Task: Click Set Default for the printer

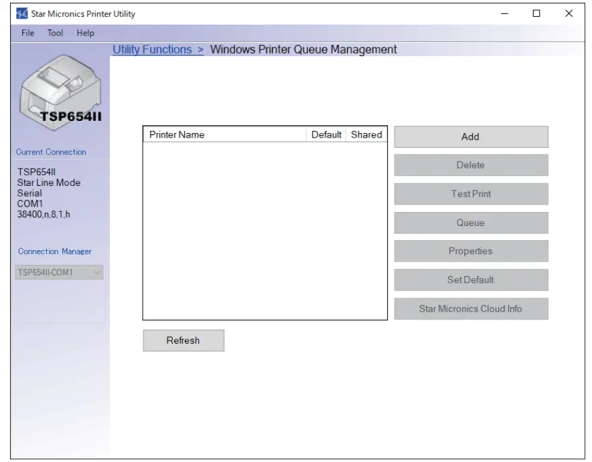Action: point(471,279)
